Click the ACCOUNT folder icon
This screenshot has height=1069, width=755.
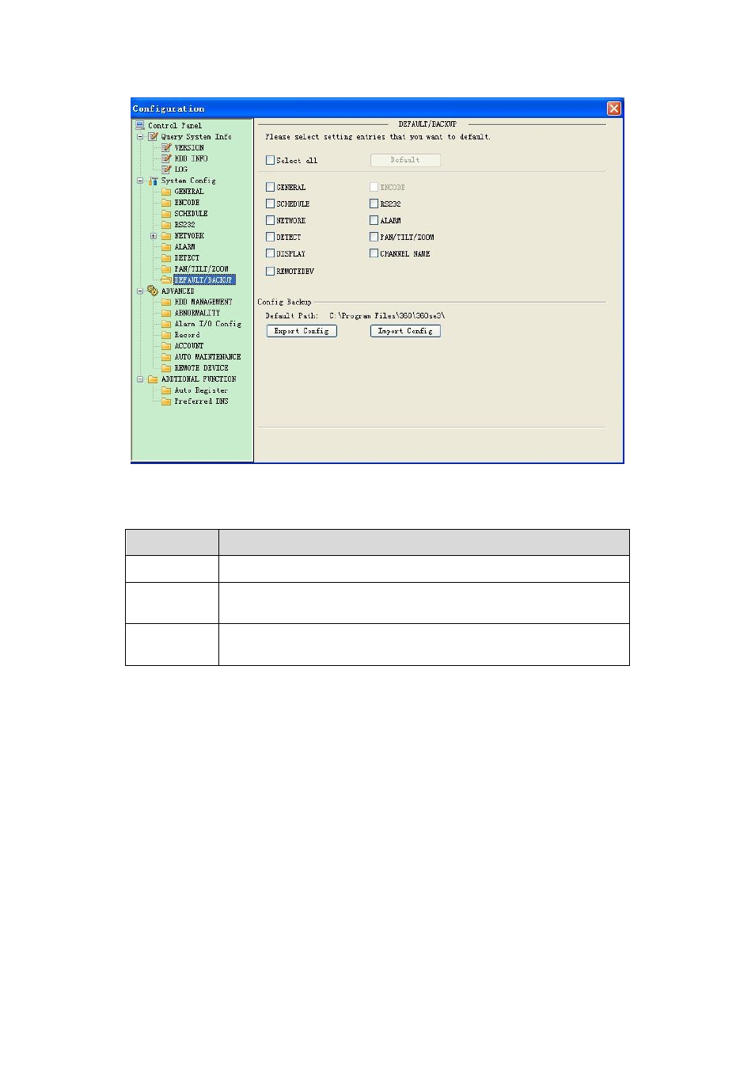[166, 346]
